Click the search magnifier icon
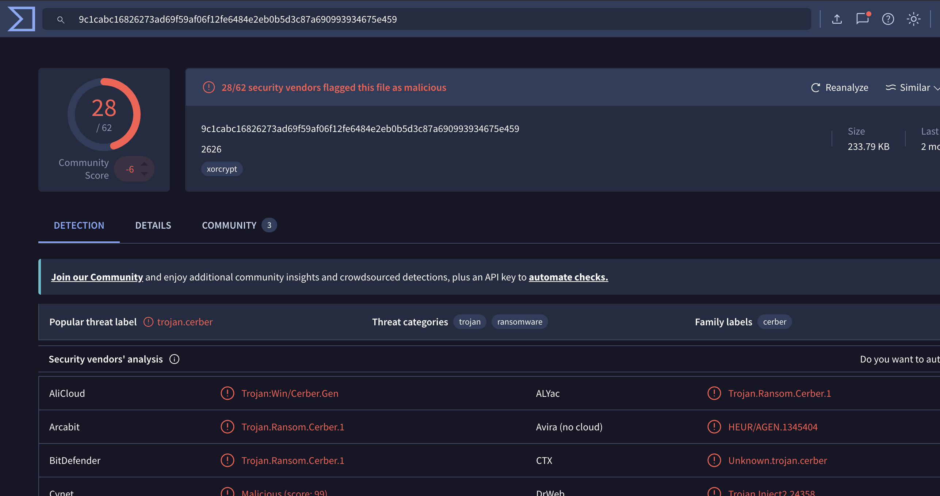Screen dimensions: 940x496 [61, 20]
